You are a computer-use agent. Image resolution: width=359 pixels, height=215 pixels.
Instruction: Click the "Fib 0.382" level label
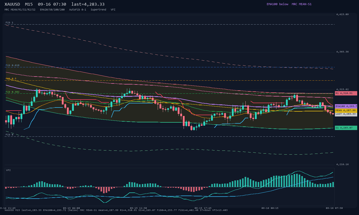(x=13, y=92)
